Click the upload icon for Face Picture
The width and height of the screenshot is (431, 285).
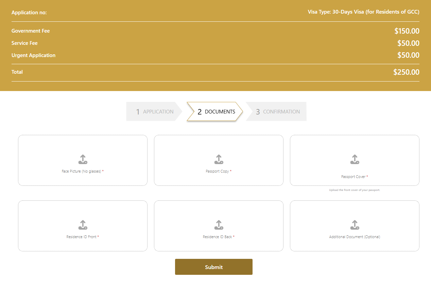(x=83, y=159)
